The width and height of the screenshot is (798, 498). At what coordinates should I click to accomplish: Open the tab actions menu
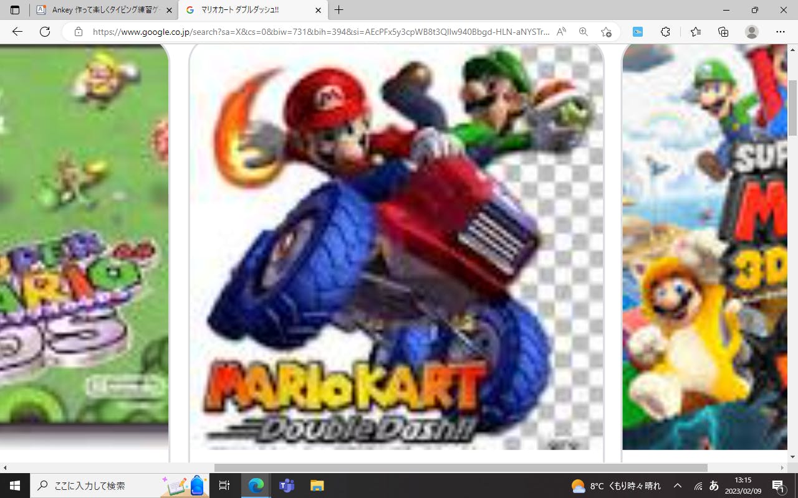point(15,10)
